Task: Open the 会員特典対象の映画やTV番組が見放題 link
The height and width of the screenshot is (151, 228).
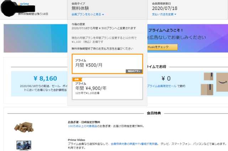Action: click(134, 144)
